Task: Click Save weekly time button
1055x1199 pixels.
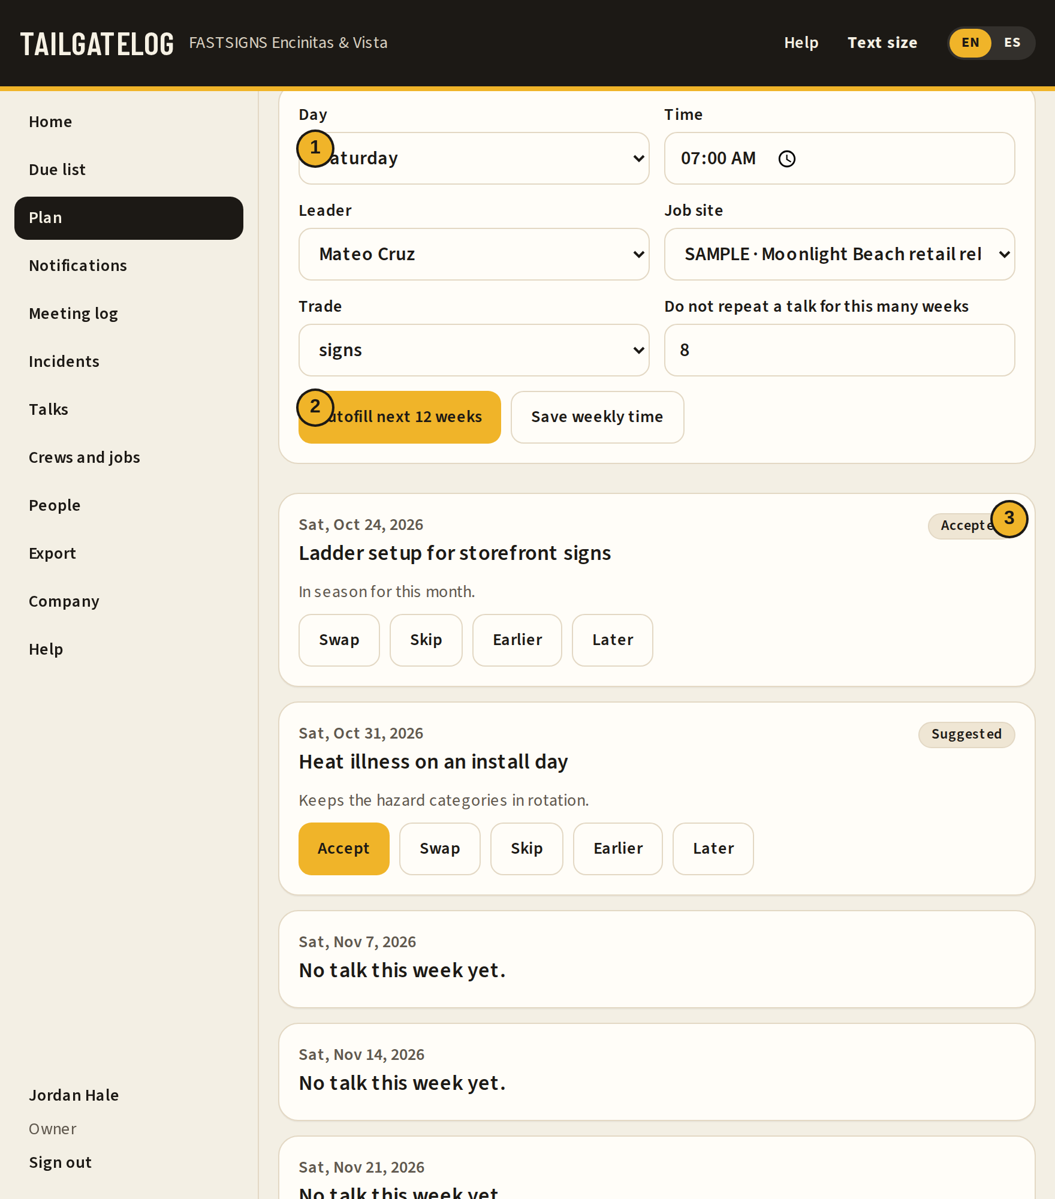Action: (x=597, y=417)
